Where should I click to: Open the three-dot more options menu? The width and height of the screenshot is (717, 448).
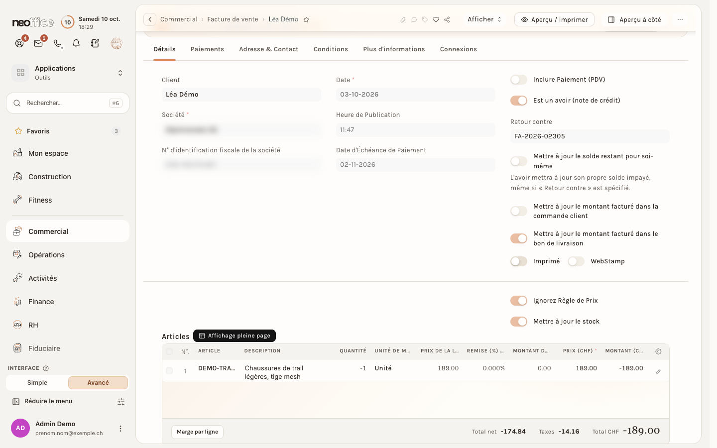tap(680, 19)
